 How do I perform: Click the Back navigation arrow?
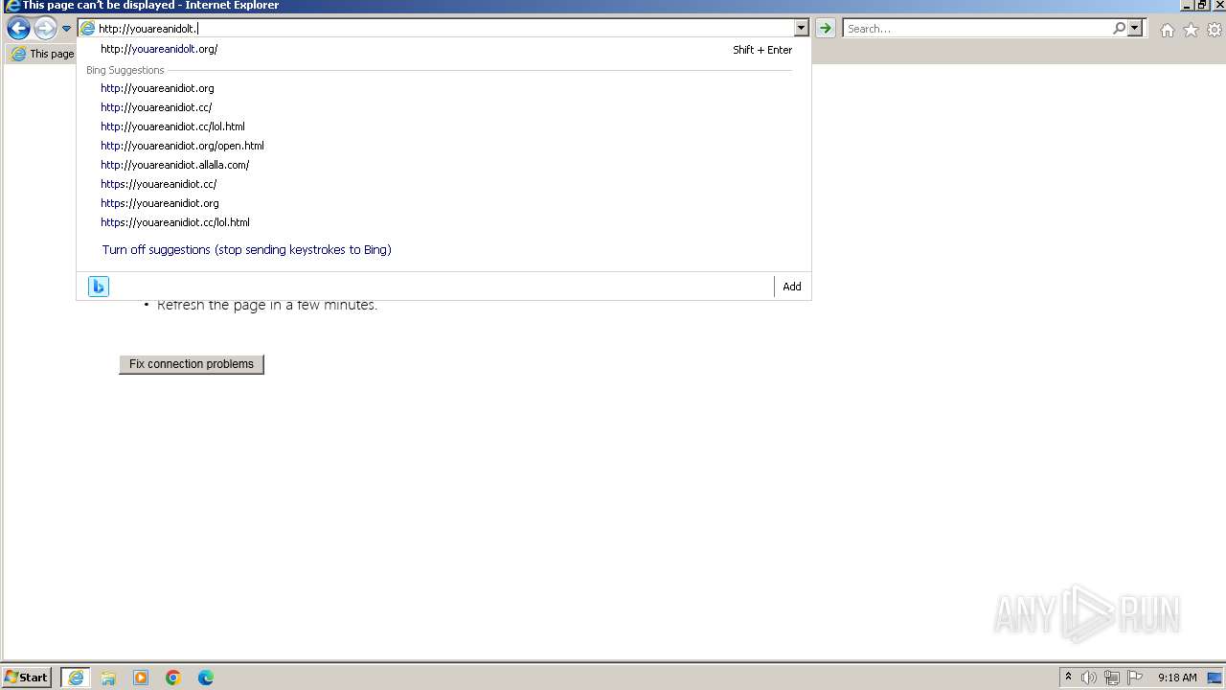pyautogui.click(x=18, y=29)
